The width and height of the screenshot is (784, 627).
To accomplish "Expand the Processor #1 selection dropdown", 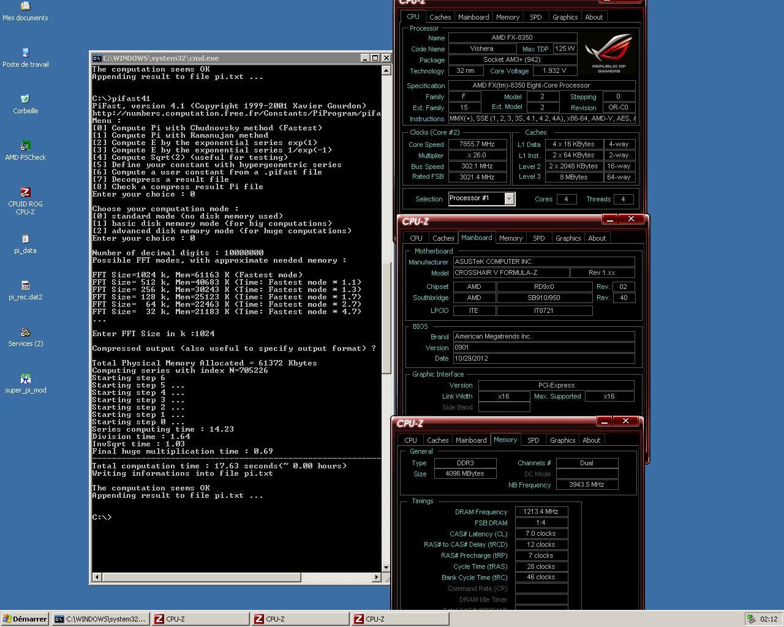I will [x=509, y=198].
